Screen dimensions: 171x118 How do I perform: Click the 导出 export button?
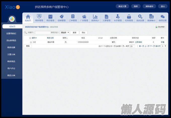click(83, 33)
